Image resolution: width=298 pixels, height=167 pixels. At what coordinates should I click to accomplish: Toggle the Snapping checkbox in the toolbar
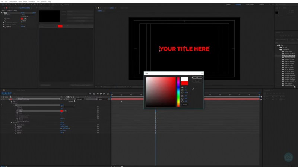pos(62,4)
